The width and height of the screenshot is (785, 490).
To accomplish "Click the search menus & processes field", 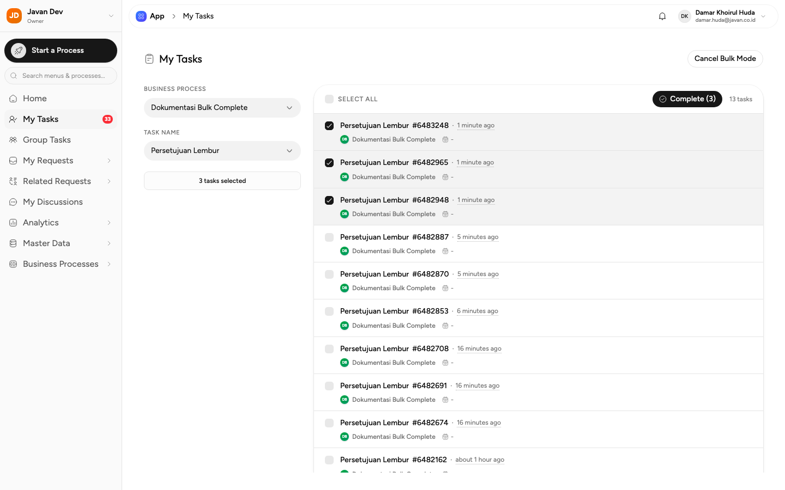I will (x=61, y=76).
